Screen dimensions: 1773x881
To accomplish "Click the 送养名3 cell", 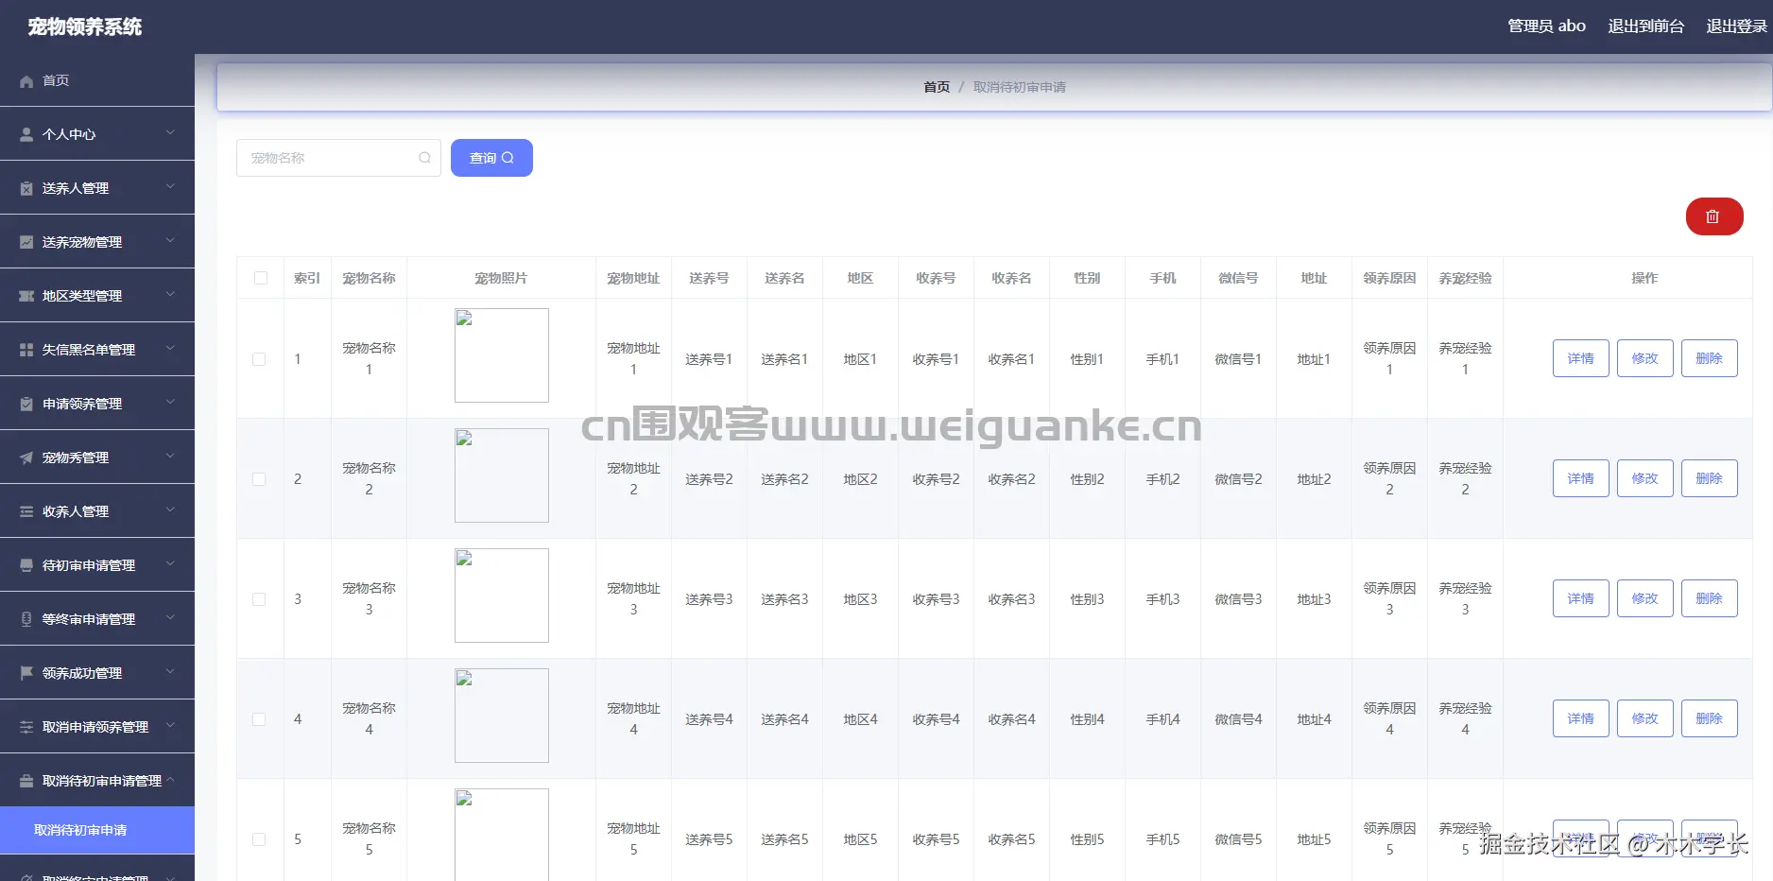I will pos(784,599).
